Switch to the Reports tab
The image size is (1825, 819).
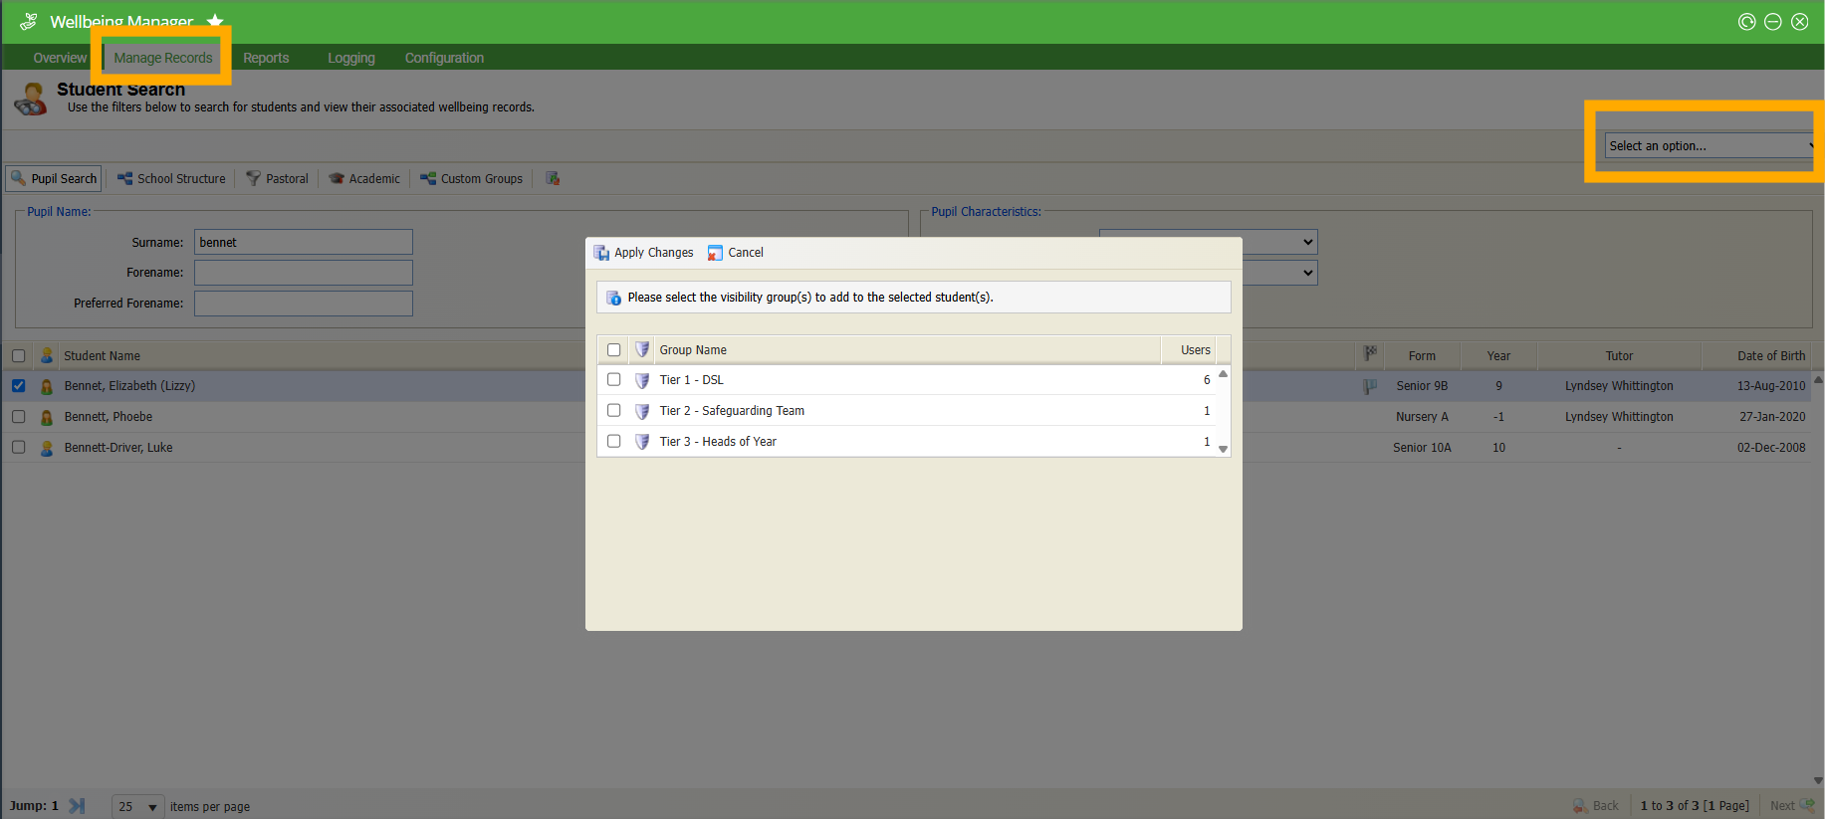266,58
